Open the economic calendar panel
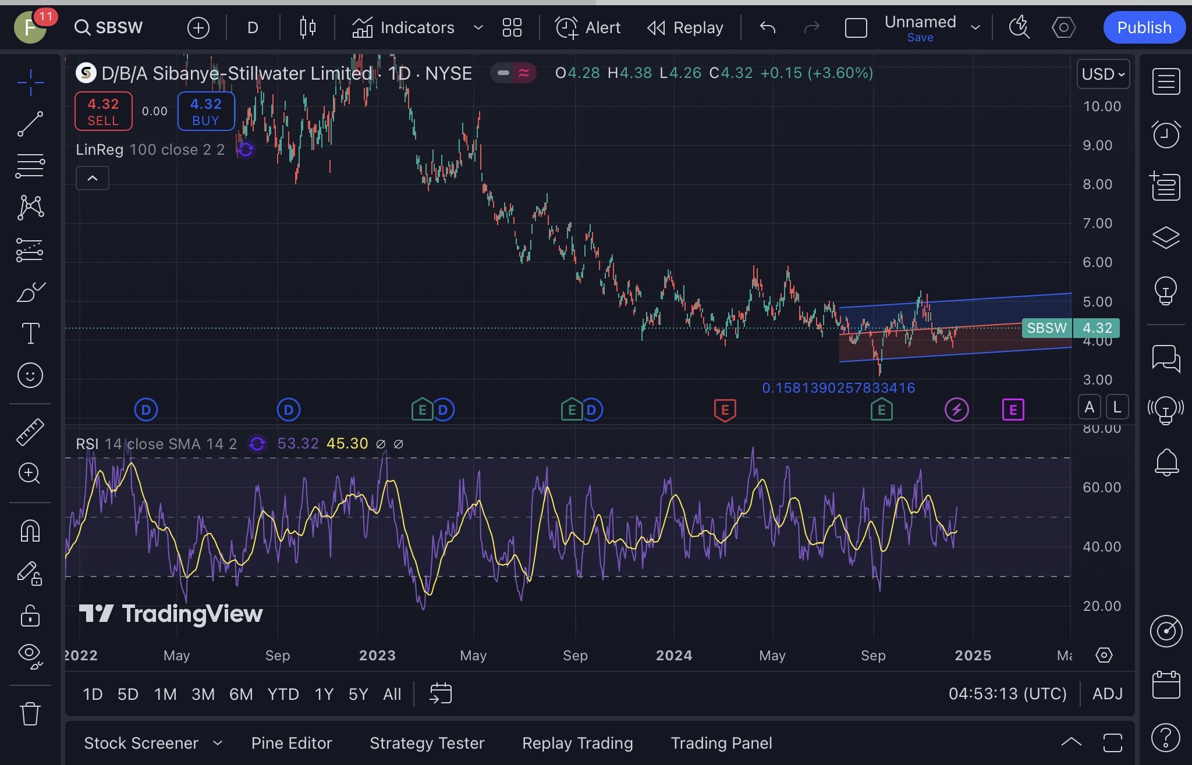This screenshot has height=765, width=1192. pos(1166,685)
